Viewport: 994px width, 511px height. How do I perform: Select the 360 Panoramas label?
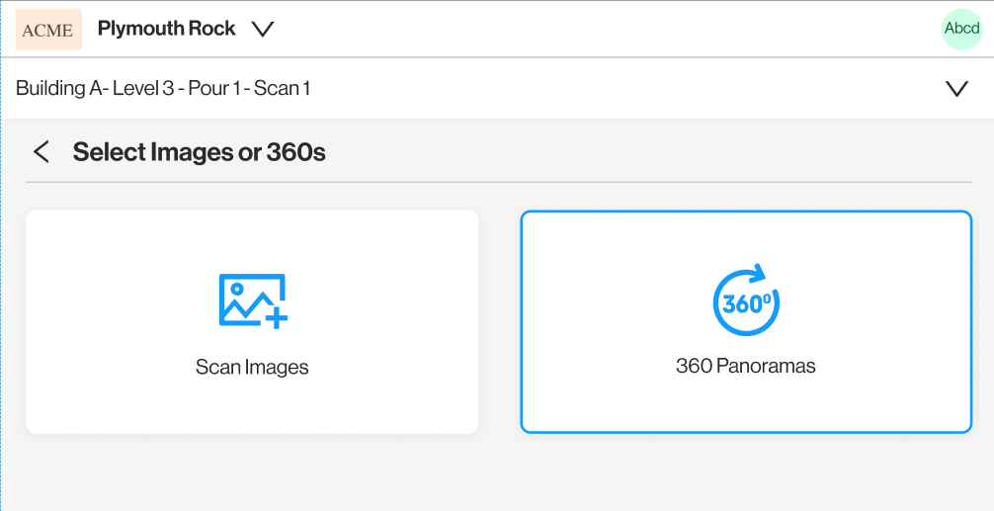pyautogui.click(x=746, y=366)
